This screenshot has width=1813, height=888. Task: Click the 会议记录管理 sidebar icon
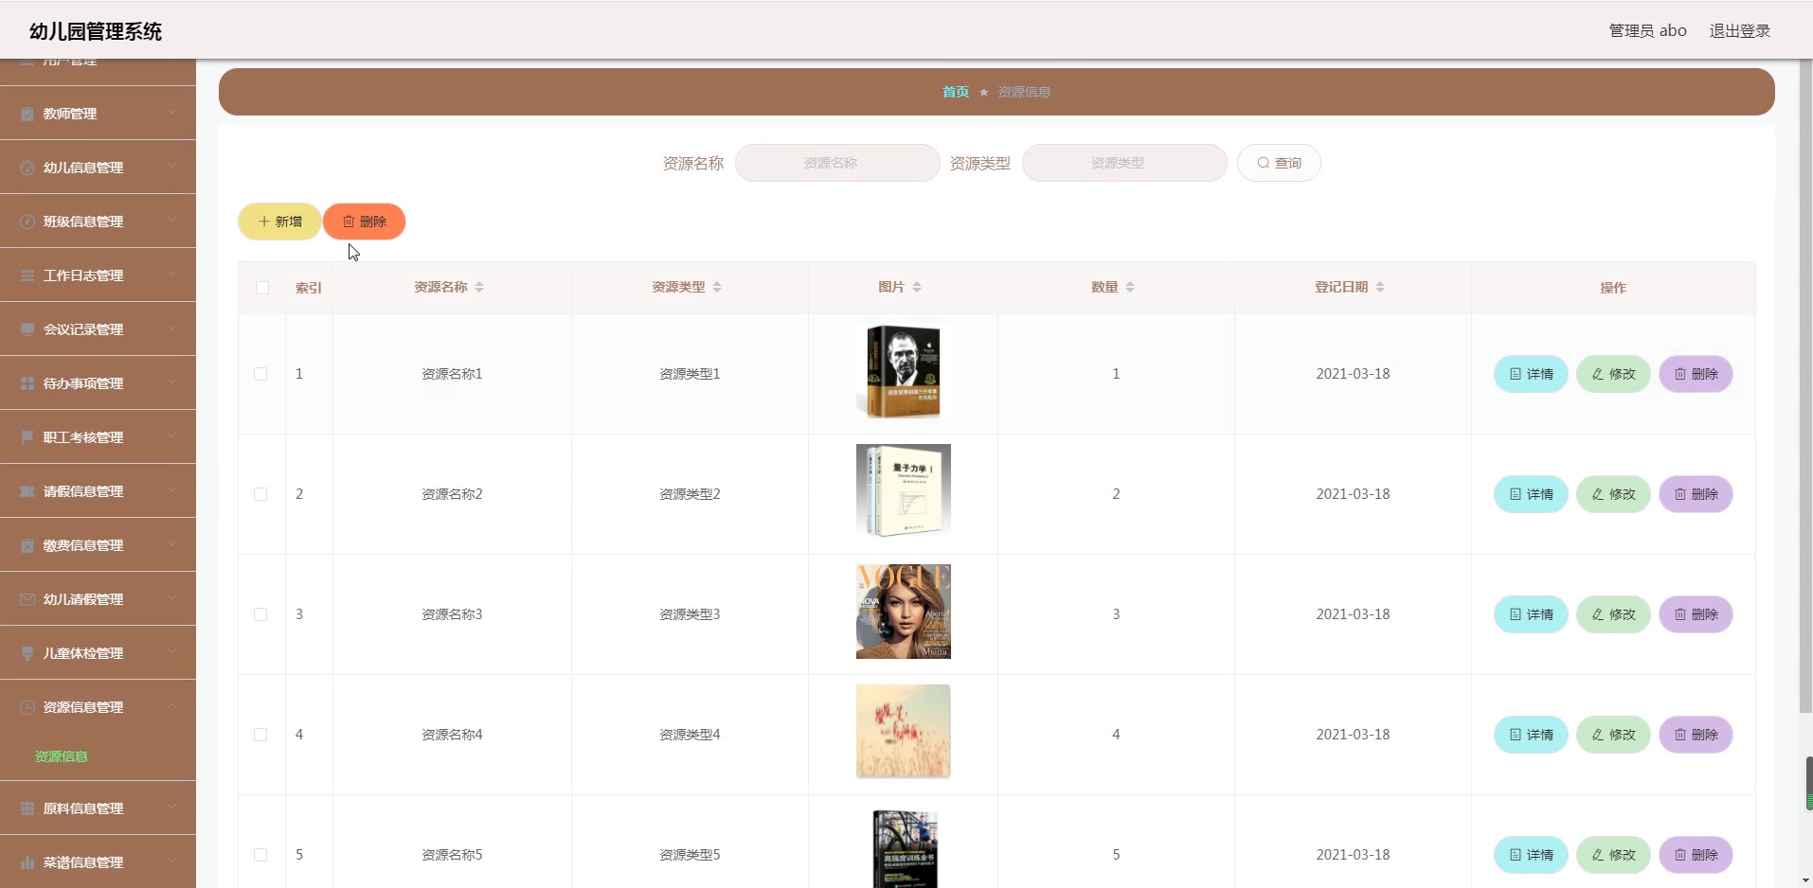coord(27,329)
